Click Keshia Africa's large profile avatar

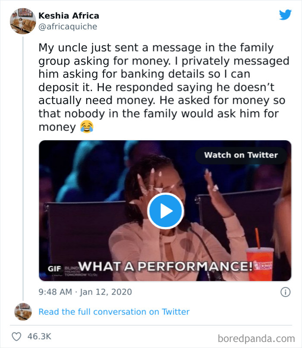[22, 21]
